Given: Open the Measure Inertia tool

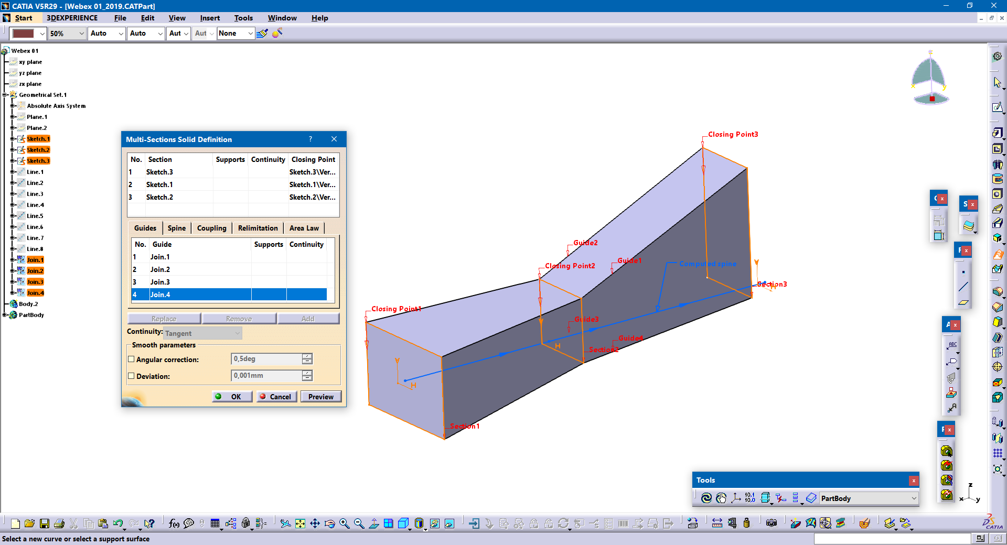Looking at the screenshot, I should [746, 524].
